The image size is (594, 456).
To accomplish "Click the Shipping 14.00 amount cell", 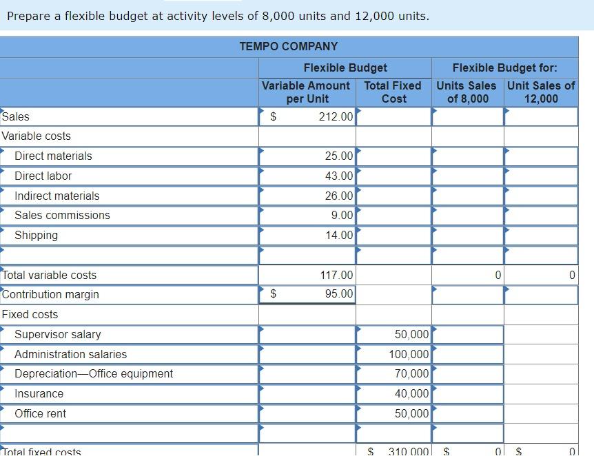I will point(307,235).
